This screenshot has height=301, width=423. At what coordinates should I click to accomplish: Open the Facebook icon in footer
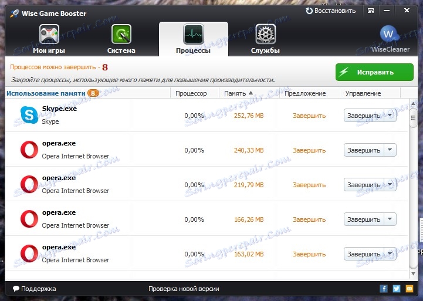[384, 289]
